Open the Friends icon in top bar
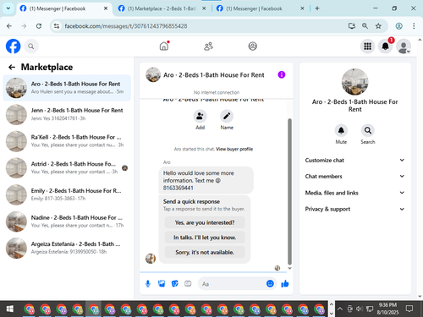Screen dimensions: 423x317 click(x=208, y=46)
